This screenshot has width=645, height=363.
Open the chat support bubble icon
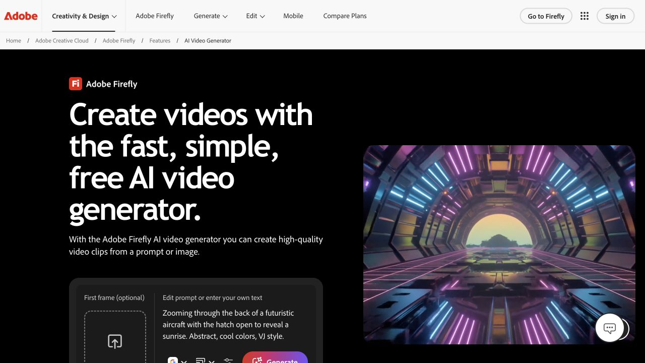610,328
